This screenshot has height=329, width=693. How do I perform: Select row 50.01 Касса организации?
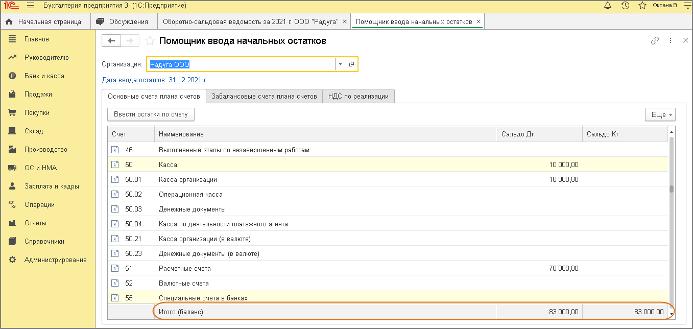pos(388,180)
